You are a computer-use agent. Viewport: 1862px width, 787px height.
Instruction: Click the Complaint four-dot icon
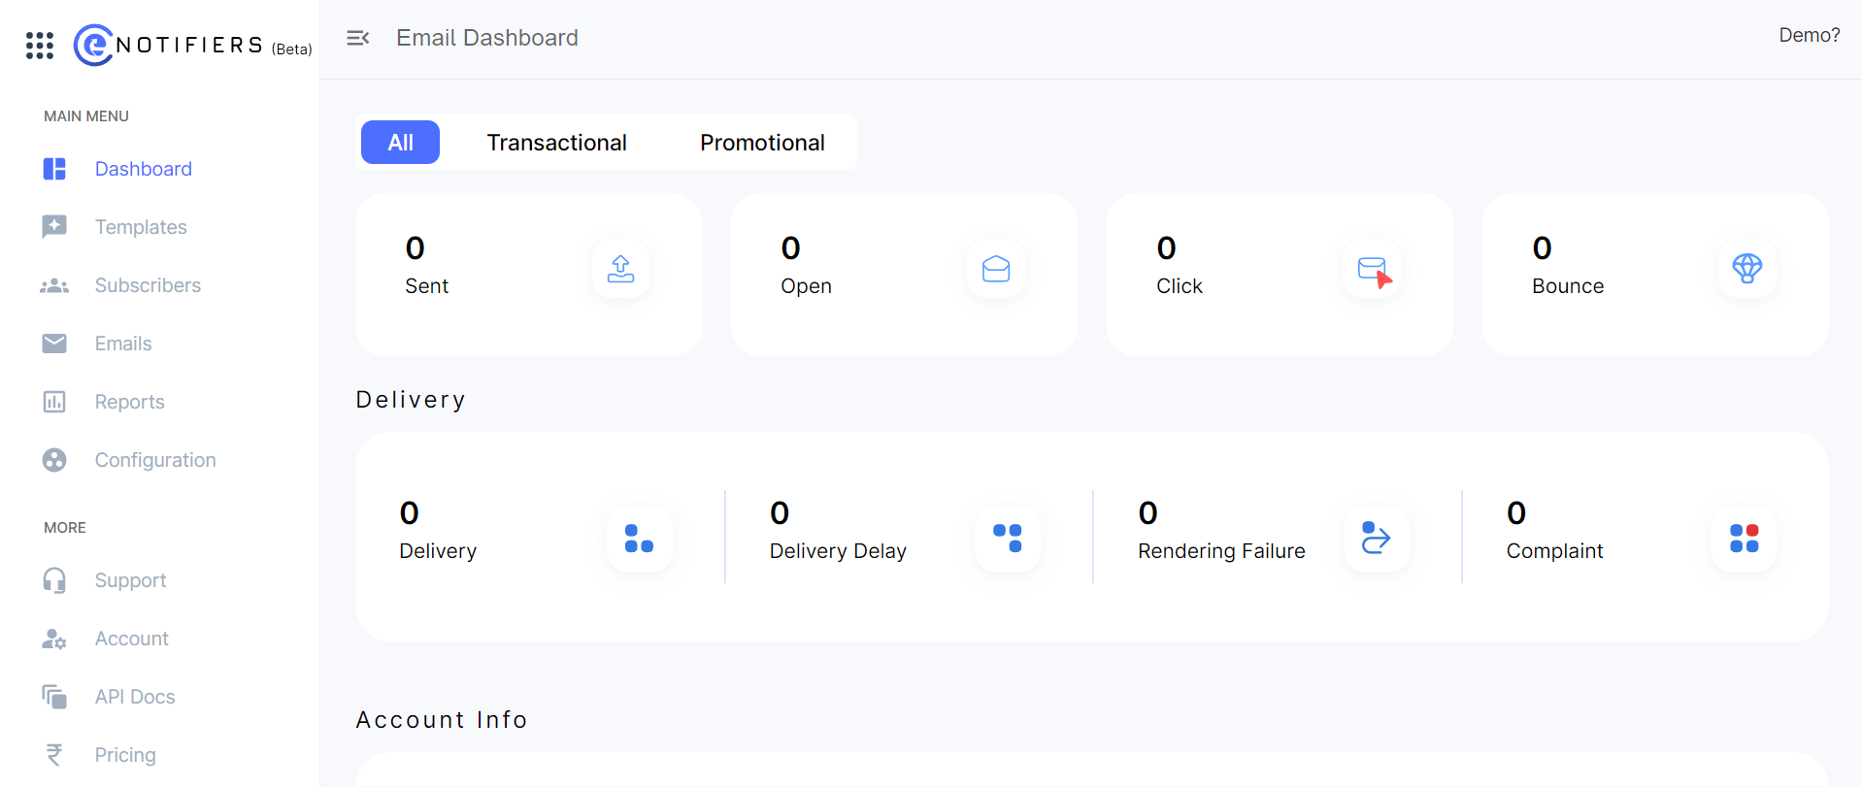coord(1744,538)
